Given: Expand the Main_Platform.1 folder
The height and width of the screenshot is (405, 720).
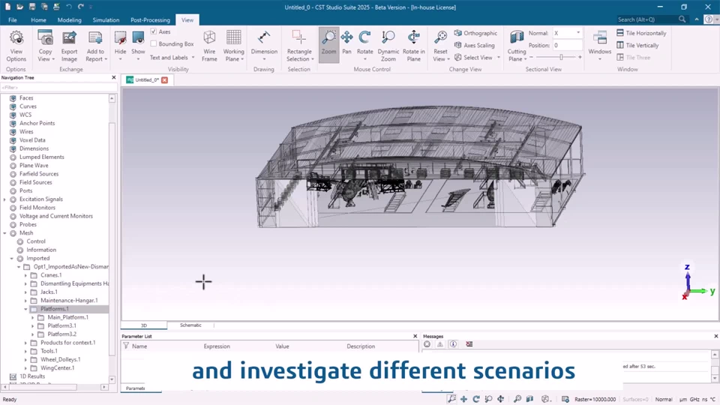Looking at the screenshot, I should coord(32,317).
